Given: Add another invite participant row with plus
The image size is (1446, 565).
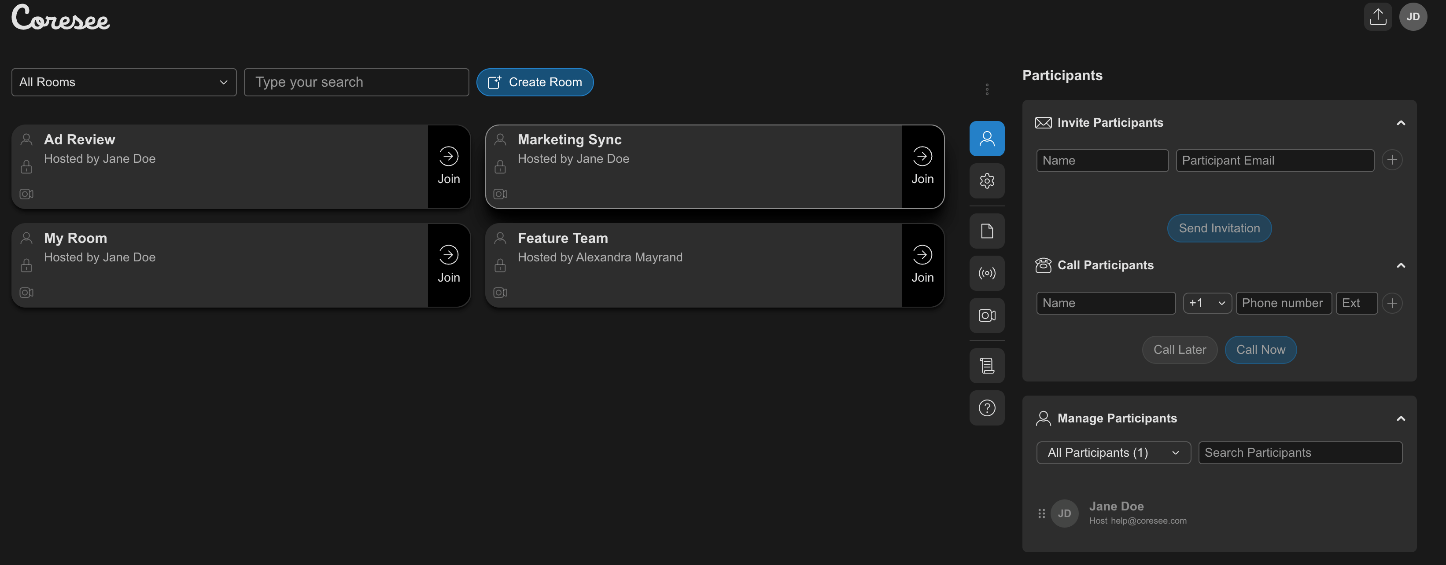Looking at the screenshot, I should [1391, 161].
